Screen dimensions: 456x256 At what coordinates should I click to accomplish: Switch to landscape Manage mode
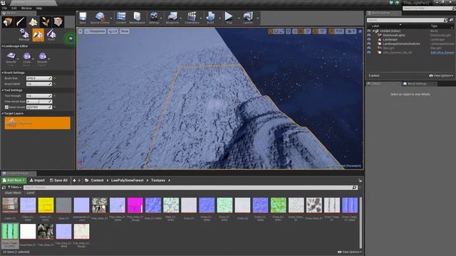click(x=24, y=35)
